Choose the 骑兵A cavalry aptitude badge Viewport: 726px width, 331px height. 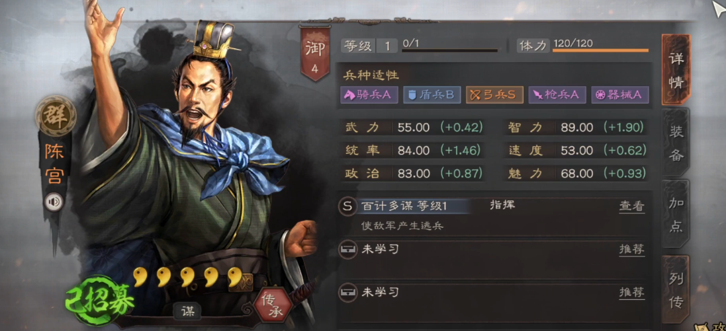coord(369,94)
